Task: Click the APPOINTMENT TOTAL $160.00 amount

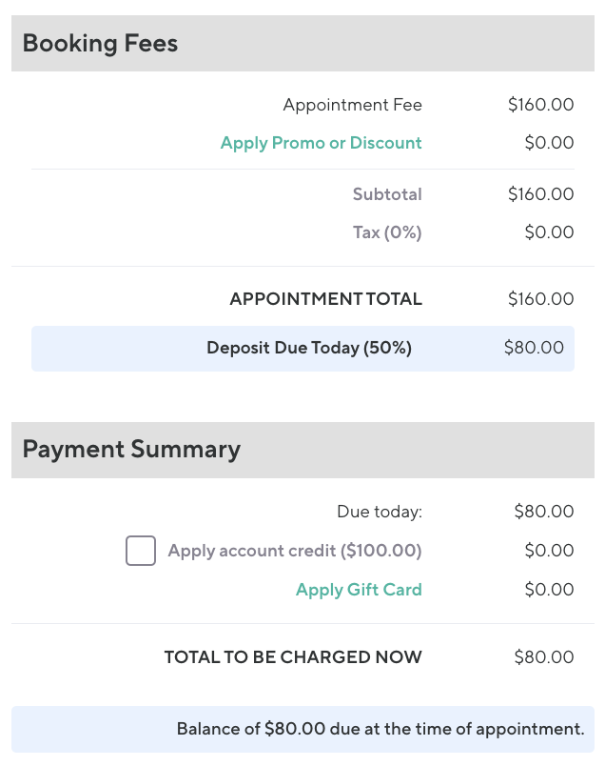Action: tap(540, 299)
